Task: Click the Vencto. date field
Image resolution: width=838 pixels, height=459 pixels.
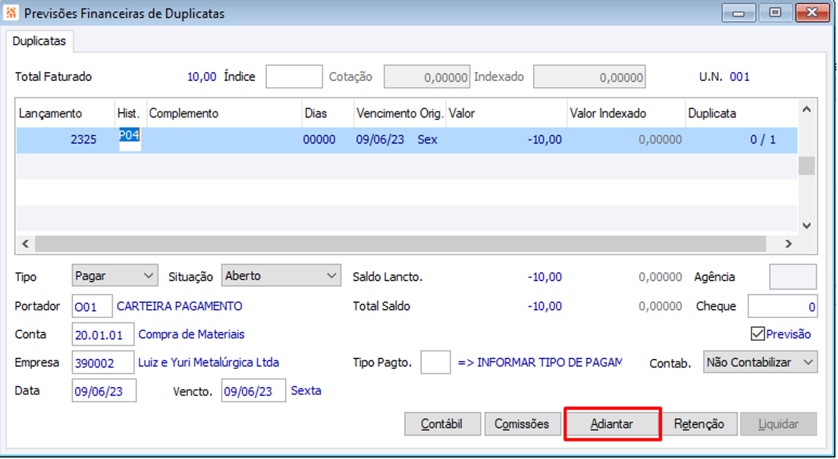Action: (x=253, y=391)
